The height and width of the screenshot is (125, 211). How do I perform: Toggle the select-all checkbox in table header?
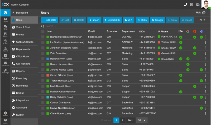(43, 31)
